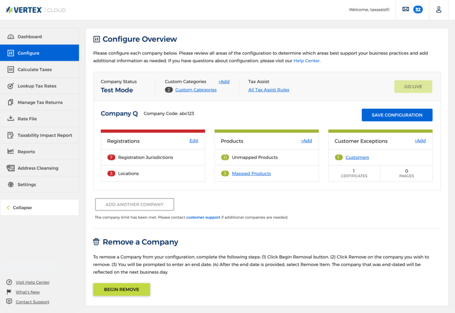Select Configure menu item
The image size is (455, 313).
[x=40, y=53]
